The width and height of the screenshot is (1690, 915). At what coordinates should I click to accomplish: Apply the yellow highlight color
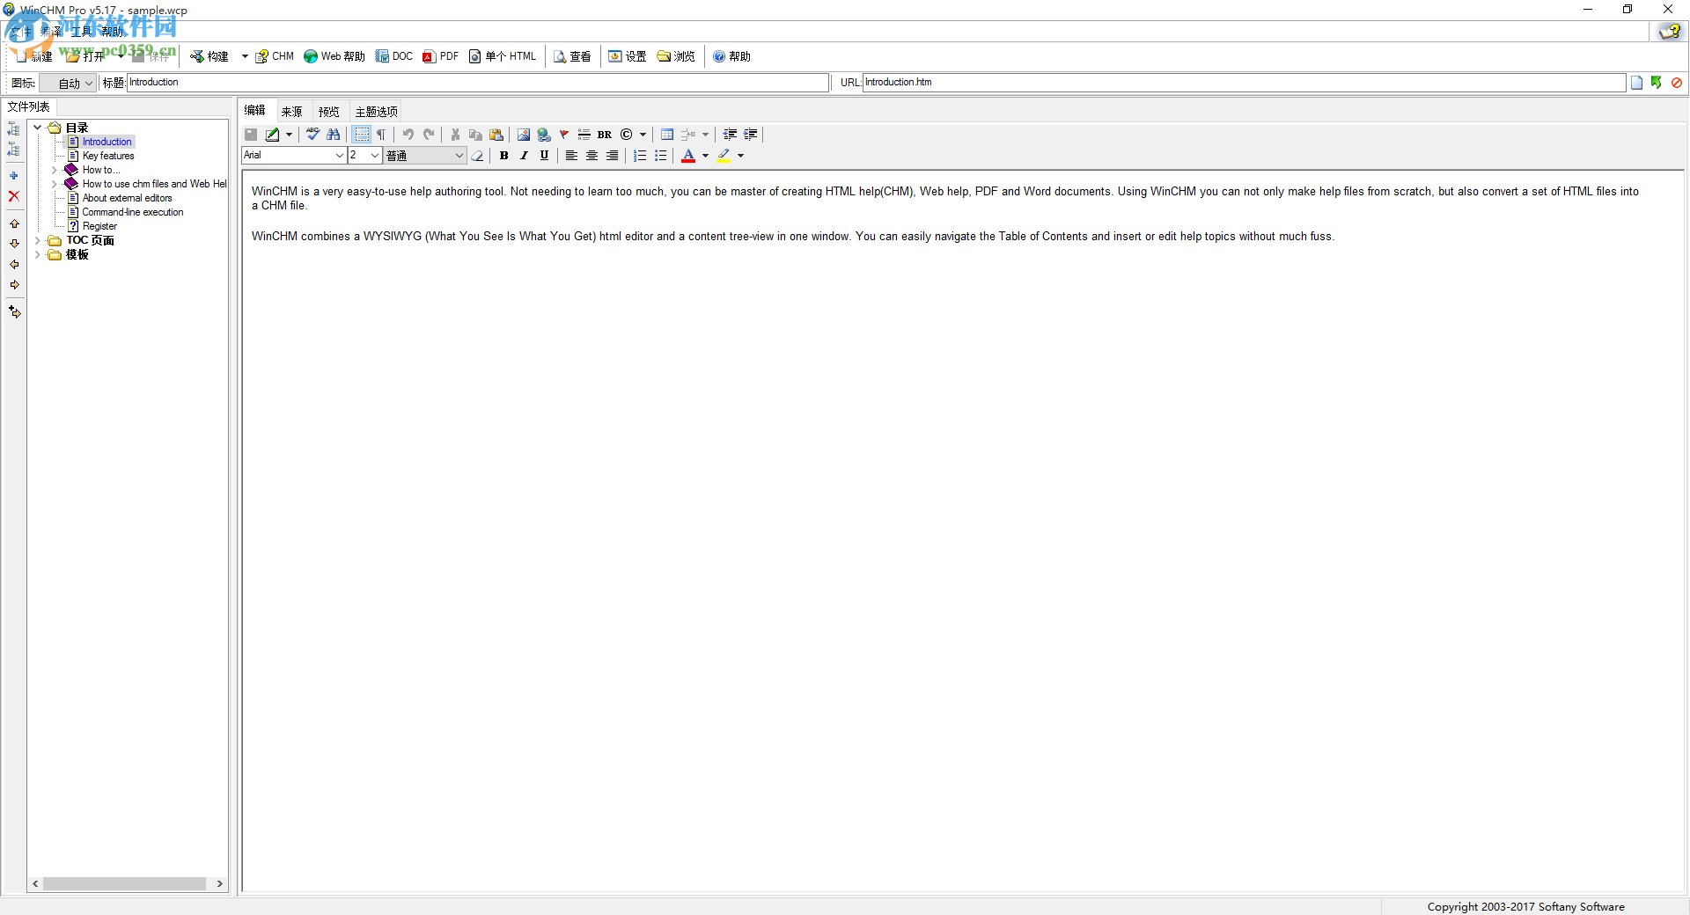pyautogui.click(x=724, y=156)
